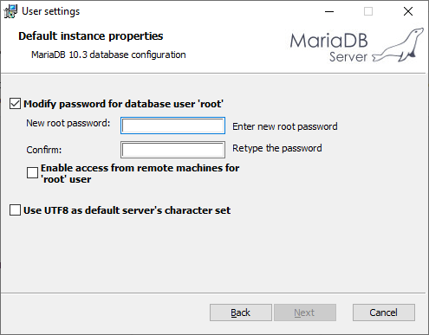Close the User settings dialog
Screen dimensions: 429x335
[408, 11]
